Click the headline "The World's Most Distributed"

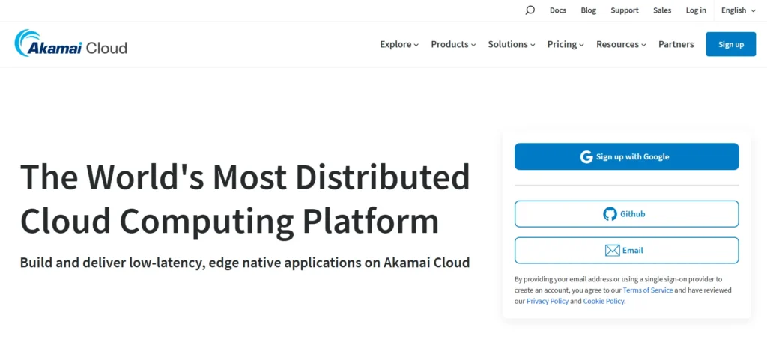pos(245,177)
